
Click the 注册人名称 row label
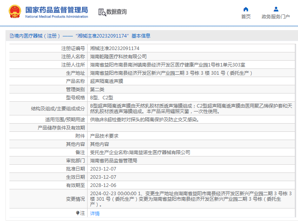pyautogui.click(x=73, y=57)
